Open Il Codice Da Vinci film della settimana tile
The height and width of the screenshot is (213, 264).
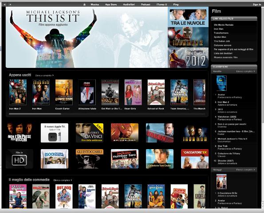90,133
